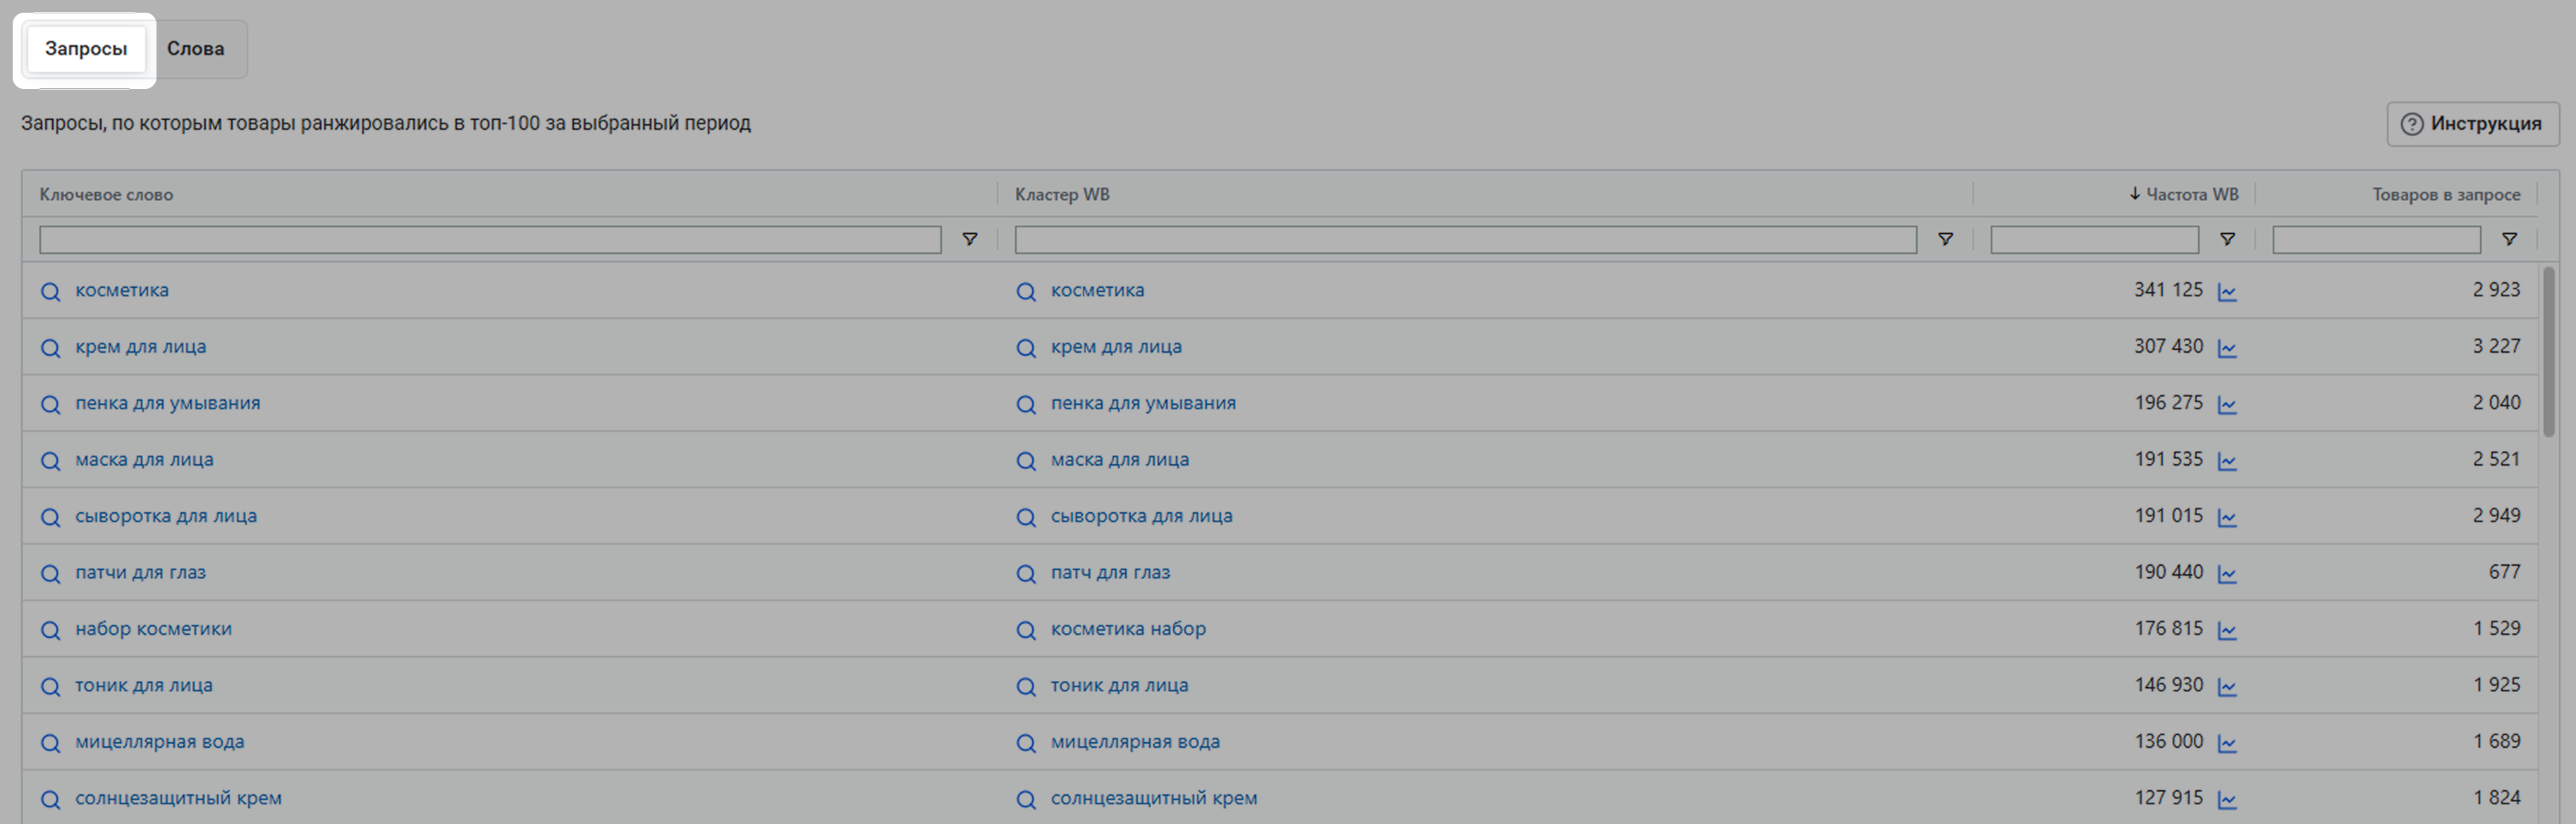Show graph icon for тоник для лица
2576x824 pixels.
[x=2227, y=687]
